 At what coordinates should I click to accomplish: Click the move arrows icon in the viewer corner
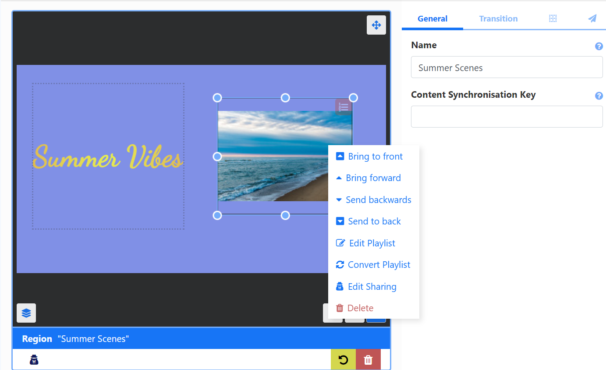tap(376, 25)
